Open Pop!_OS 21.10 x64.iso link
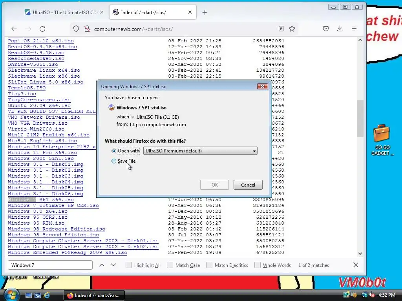The width and height of the screenshot is (402, 301). click(x=41, y=41)
